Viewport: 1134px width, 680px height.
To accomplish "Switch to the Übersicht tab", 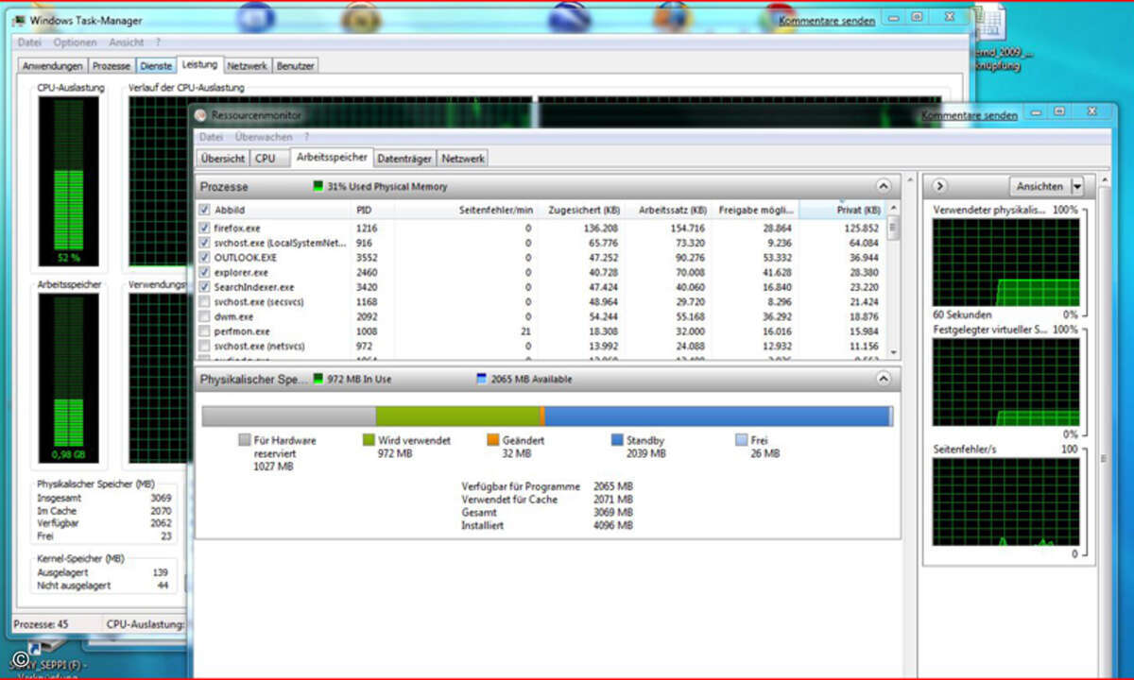I will 223,159.
